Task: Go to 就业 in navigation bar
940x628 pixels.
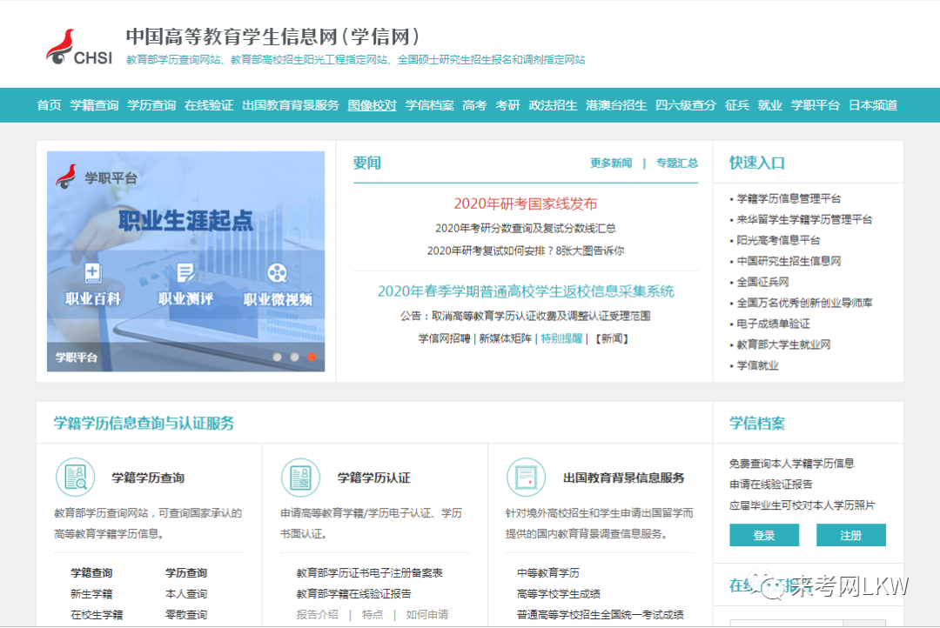Action: (769, 105)
